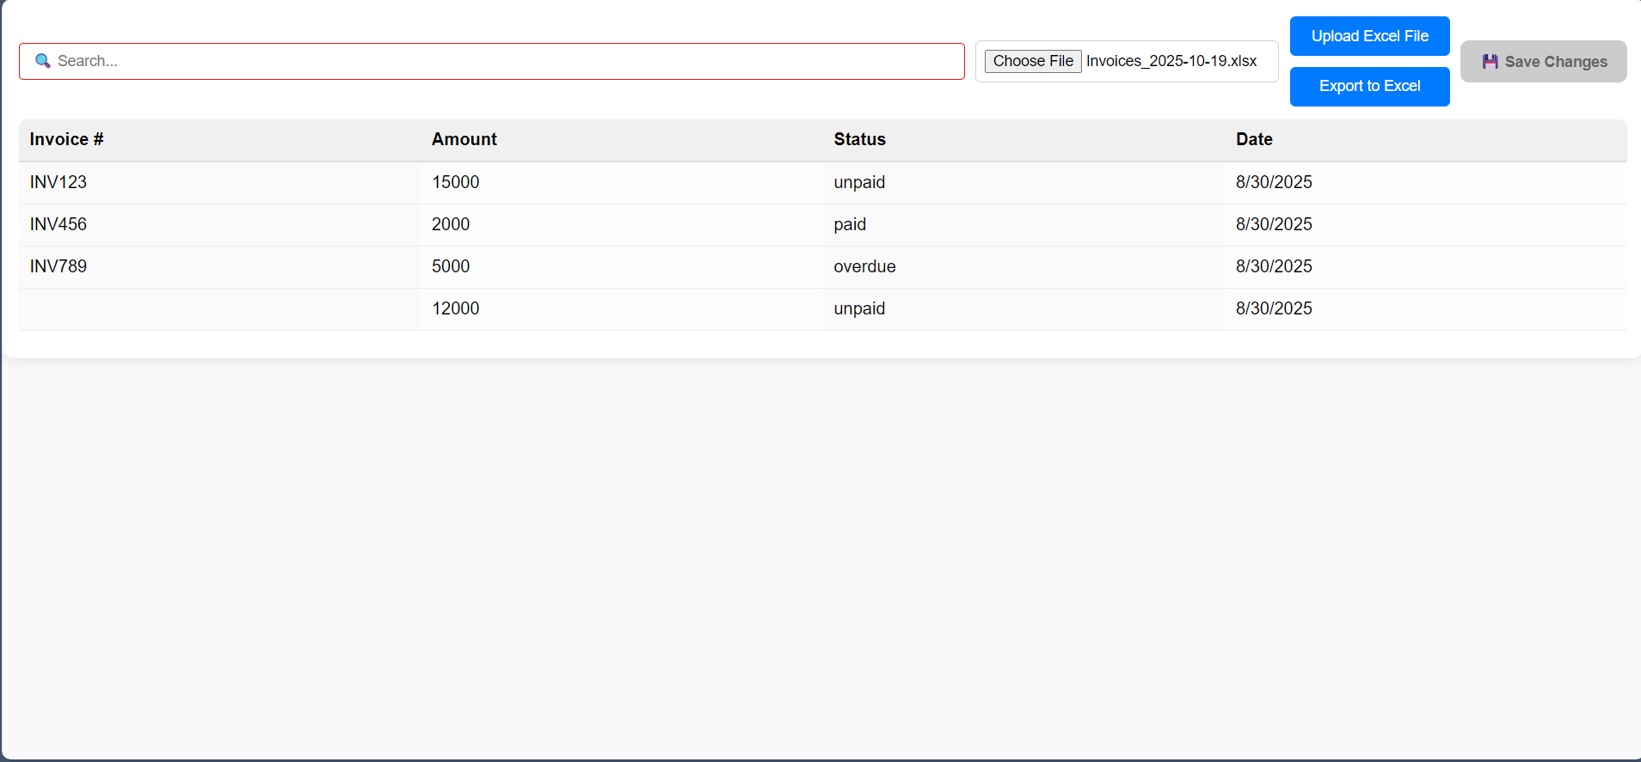Click the Export to Excel button
The height and width of the screenshot is (762, 1641).
(x=1369, y=86)
